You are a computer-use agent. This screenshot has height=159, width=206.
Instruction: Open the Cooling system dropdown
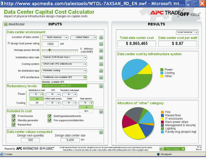click(x=64, y=64)
